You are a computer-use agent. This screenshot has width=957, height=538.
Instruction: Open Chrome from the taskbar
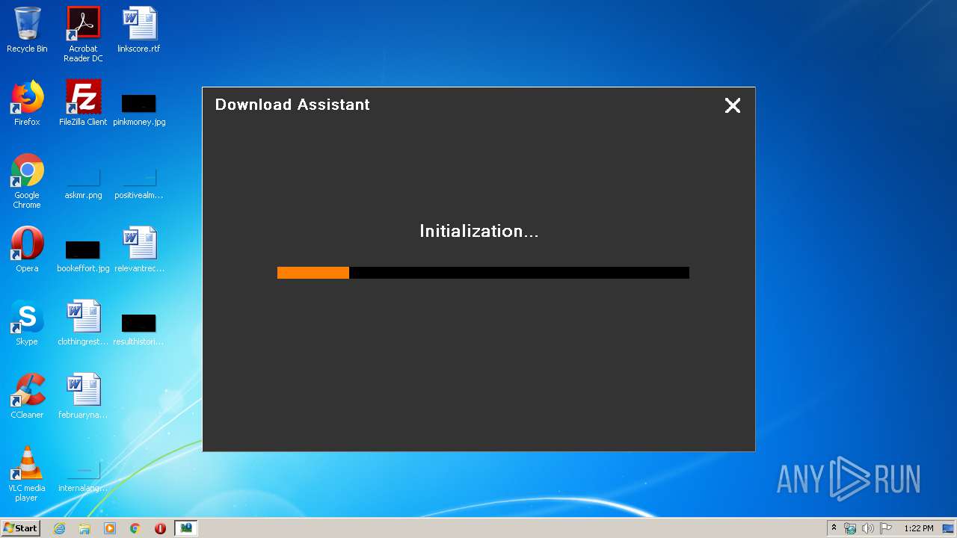click(x=135, y=528)
